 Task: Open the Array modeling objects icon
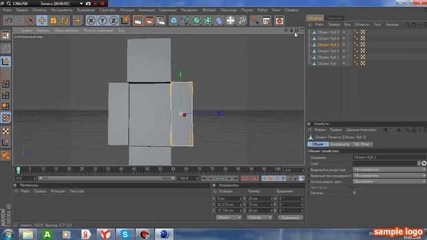[207, 21]
